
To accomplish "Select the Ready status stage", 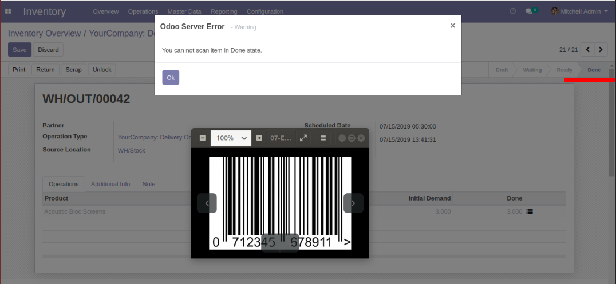I will coord(564,70).
